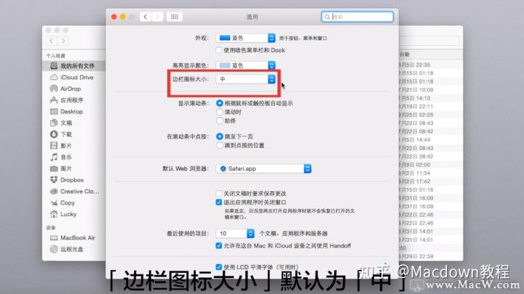Viewport: 524px width, 294px height.
Task: Open the 高亮显示颜色 dropdown
Action: 246,65
